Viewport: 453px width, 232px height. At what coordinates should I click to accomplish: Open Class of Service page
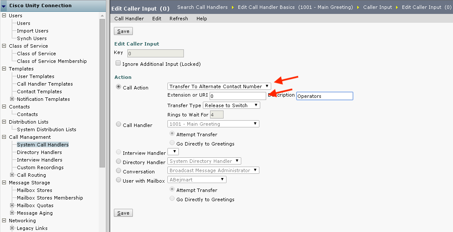click(36, 54)
